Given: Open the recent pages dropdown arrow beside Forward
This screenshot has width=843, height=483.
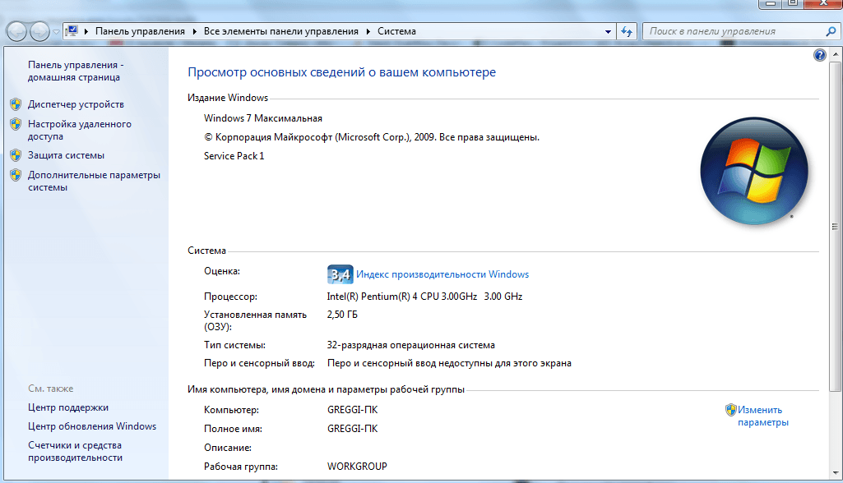Looking at the screenshot, I should click(x=56, y=32).
